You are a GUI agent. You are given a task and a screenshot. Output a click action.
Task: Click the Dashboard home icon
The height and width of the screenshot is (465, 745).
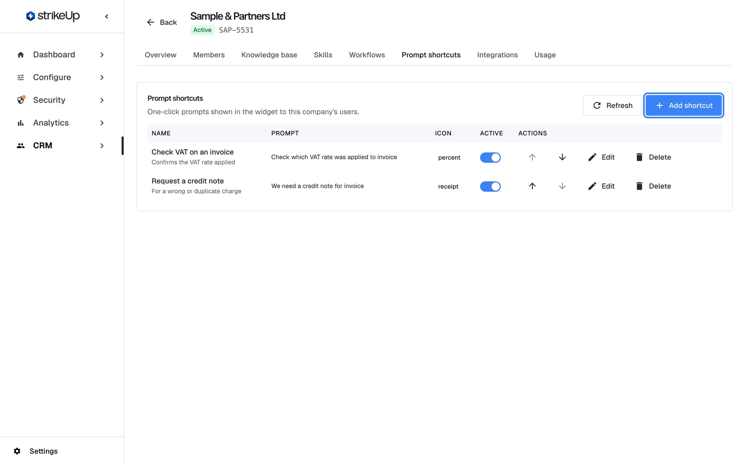(21, 55)
